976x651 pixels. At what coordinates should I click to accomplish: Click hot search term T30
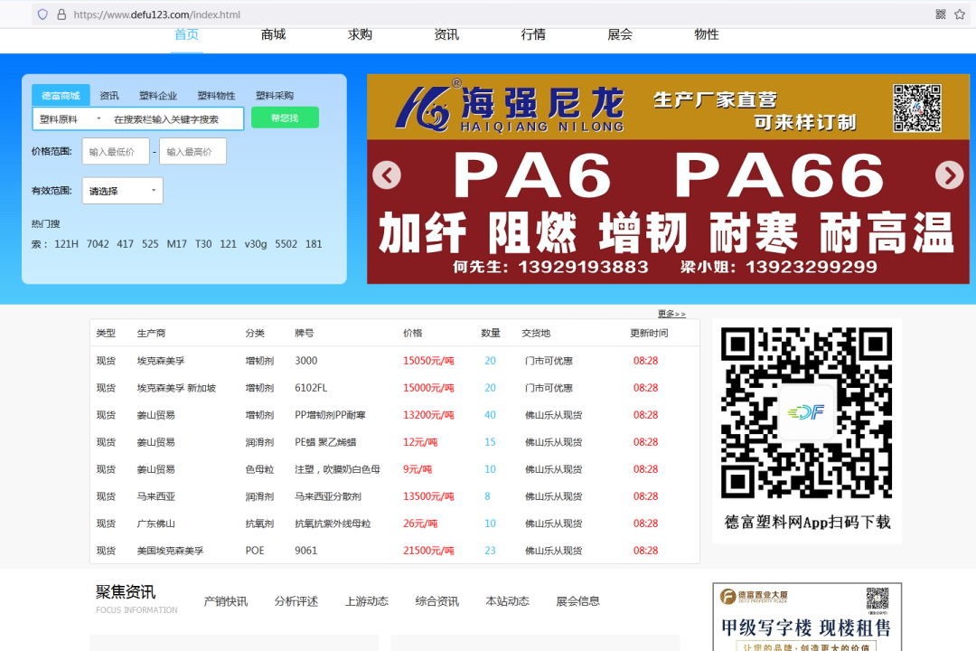[203, 244]
